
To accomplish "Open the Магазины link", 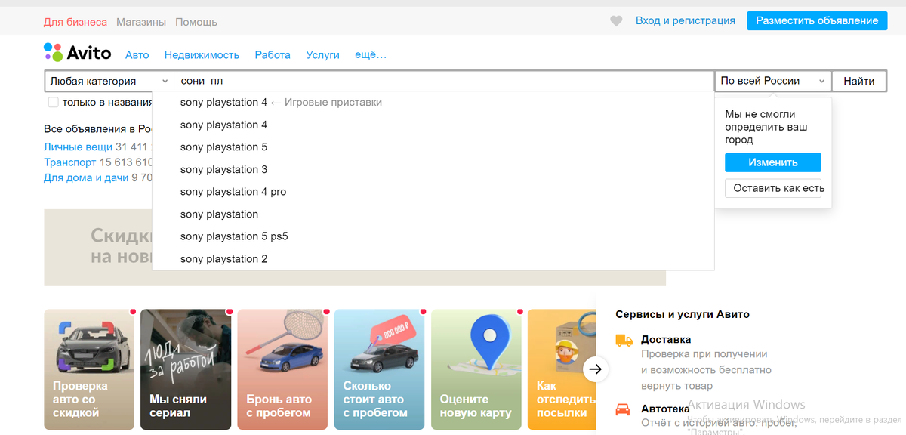I will pyautogui.click(x=141, y=22).
